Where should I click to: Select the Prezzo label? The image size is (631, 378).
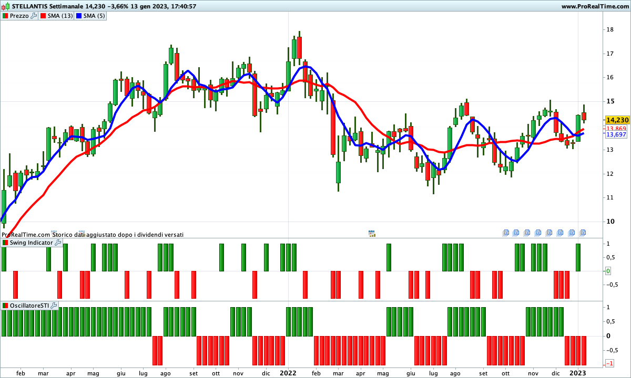click(19, 16)
